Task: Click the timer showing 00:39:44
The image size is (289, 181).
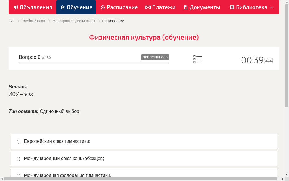Action: 257,60
